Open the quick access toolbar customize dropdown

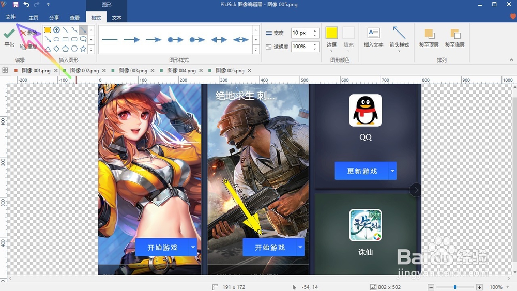click(48, 5)
